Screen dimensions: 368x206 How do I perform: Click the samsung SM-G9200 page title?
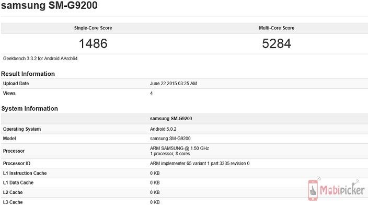(49, 5)
